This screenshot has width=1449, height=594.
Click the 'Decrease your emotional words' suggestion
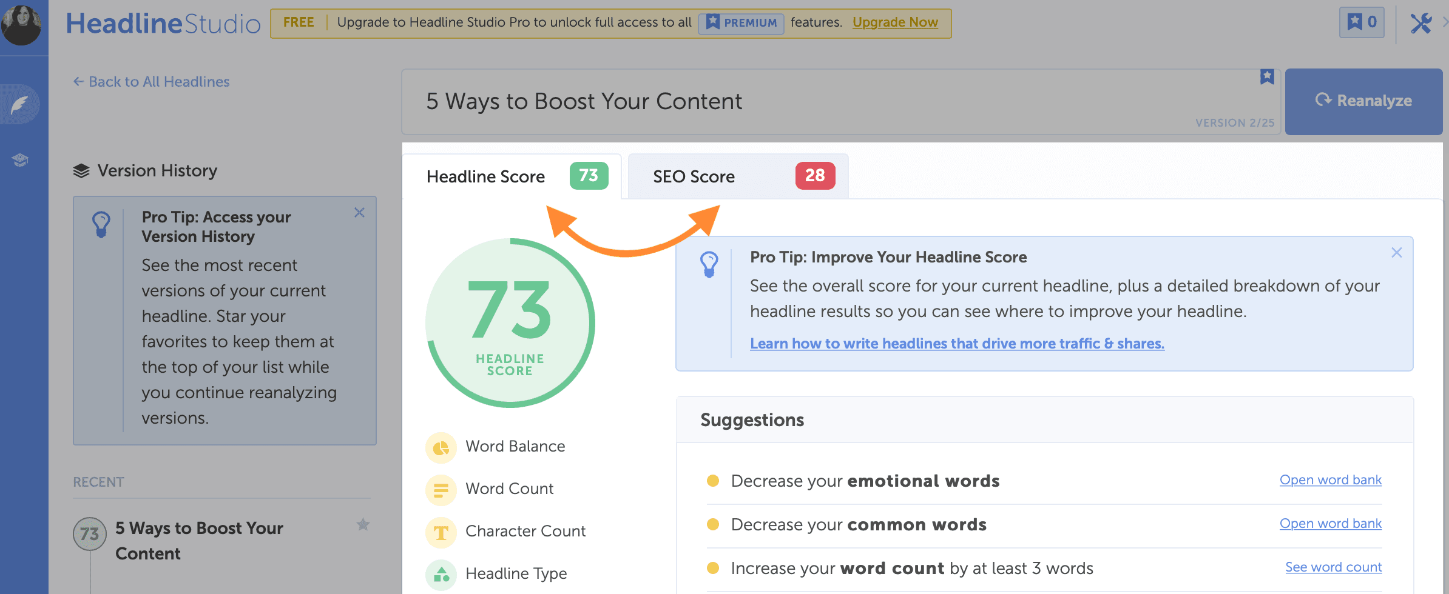click(865, 481)
